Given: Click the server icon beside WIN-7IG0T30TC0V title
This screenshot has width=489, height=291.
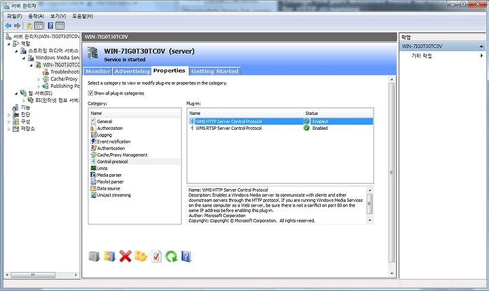Looking at the screenshot, I should point(92,53).
